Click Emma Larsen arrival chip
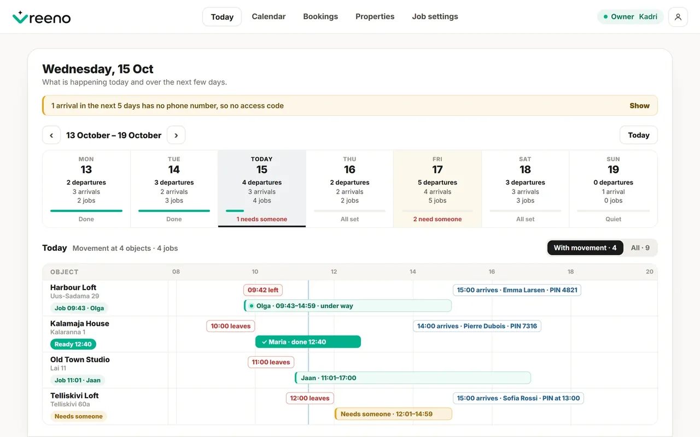The width and height of the screenshot is (700, 437). point(517,290)
